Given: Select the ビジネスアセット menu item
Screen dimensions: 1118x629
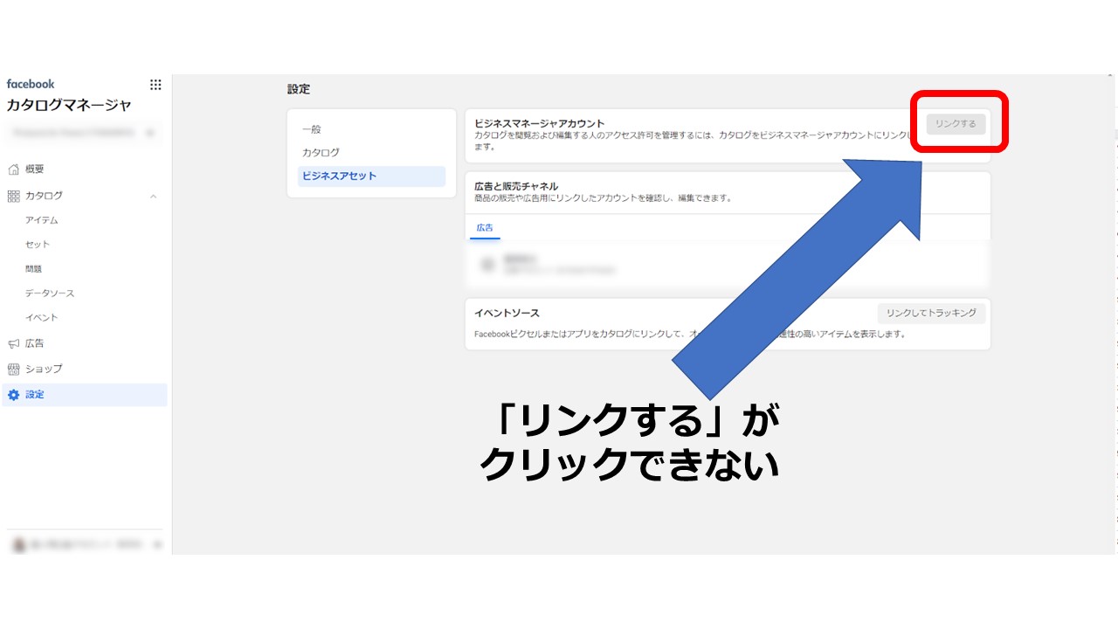Looking at the screenshot, I should click(371, 176).
